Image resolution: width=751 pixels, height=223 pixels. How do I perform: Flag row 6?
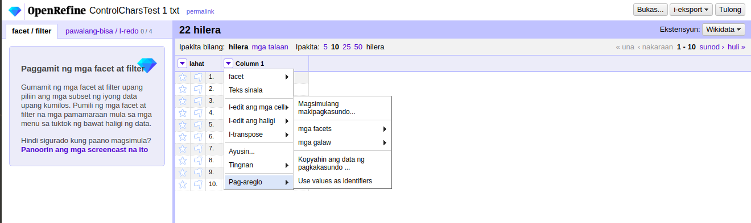tap(198, 137)
